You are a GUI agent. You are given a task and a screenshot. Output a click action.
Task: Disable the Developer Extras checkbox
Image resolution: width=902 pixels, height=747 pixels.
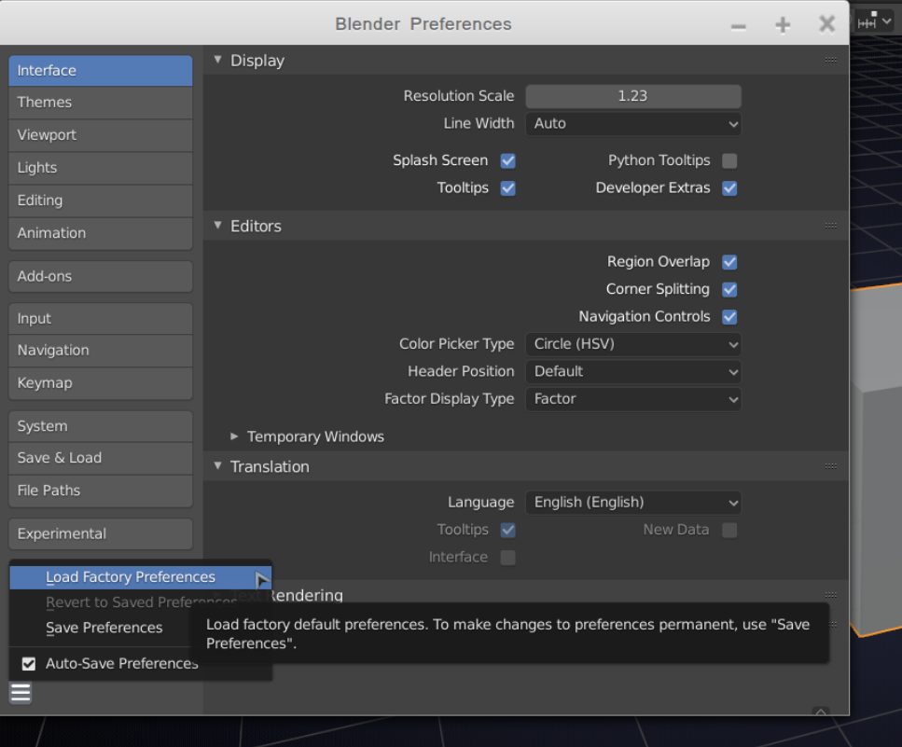(729, 188)
